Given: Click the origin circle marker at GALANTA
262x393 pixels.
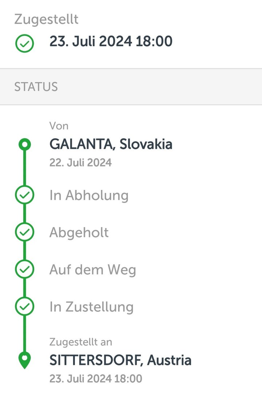Looking at the screenshot, I should pyautogui.click(x=24, y=145).
